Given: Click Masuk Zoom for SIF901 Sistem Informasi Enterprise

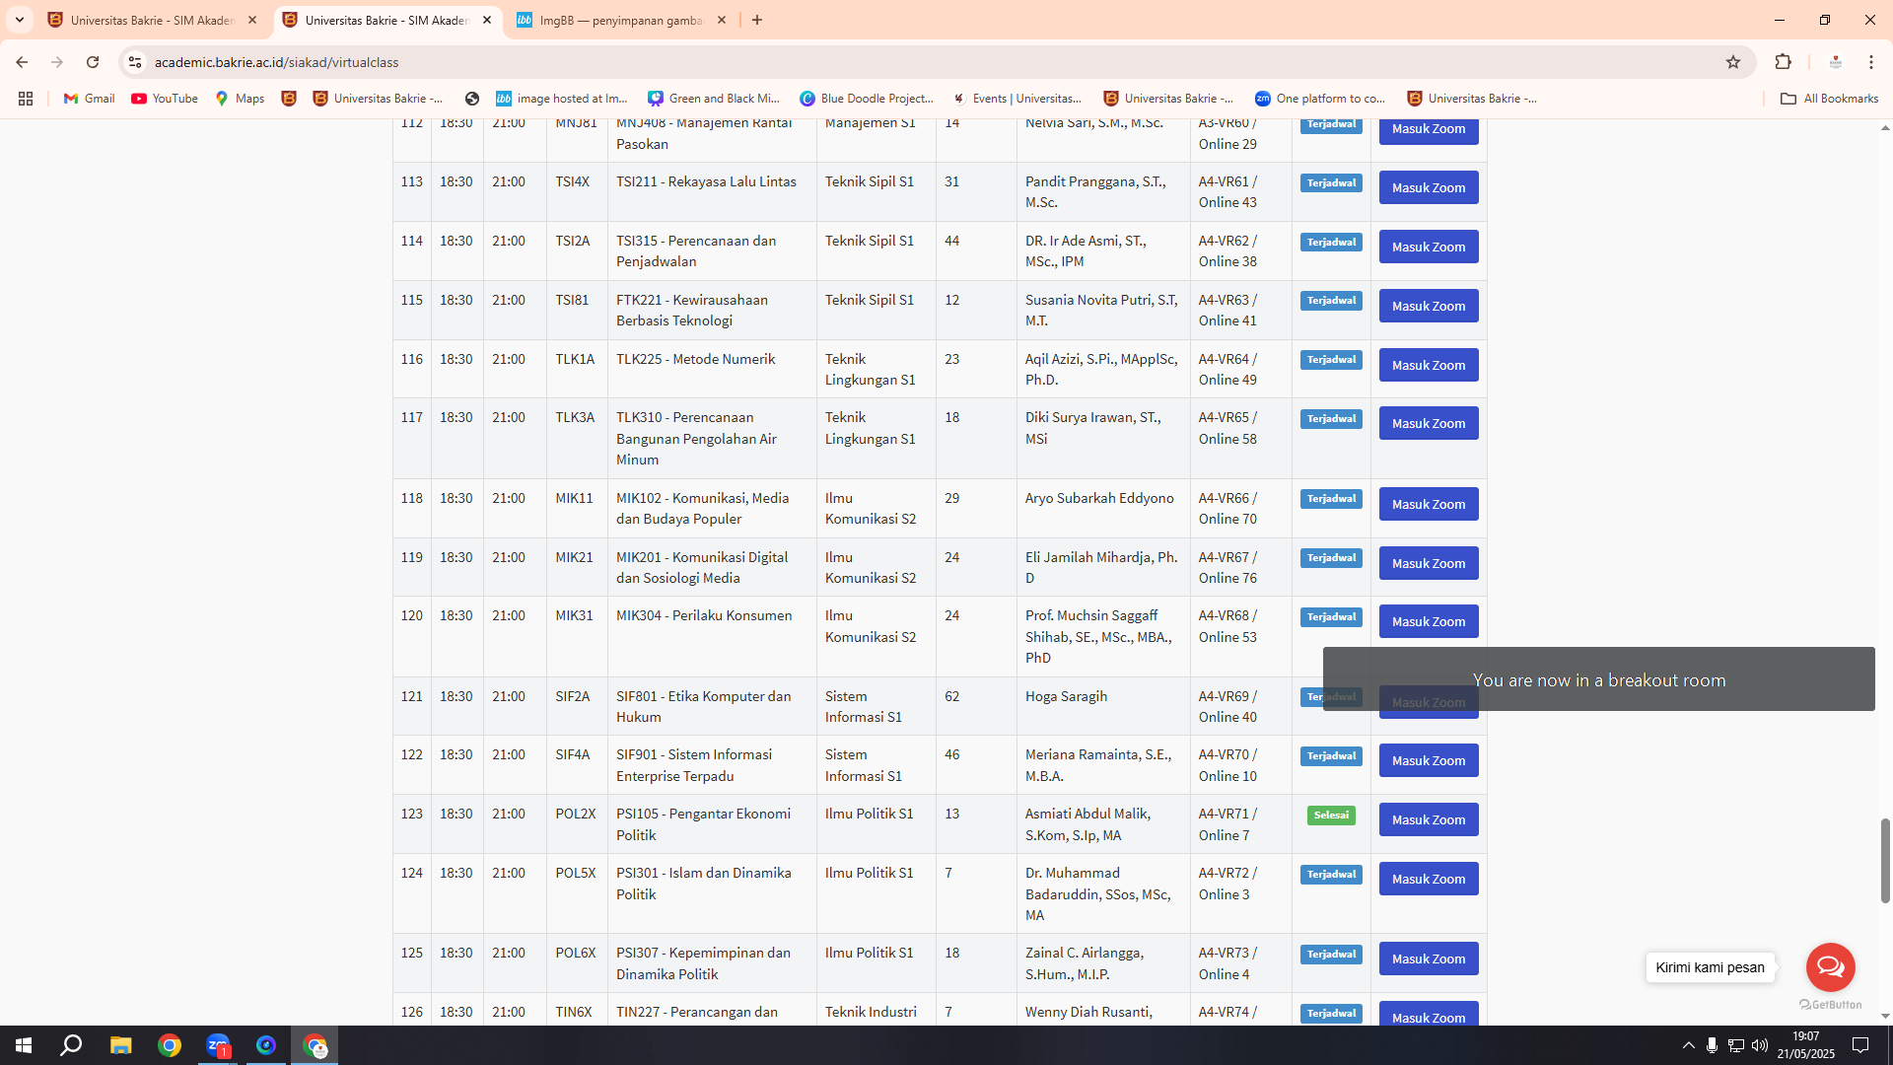Looking at the screenshot, I should (1429, 760).
